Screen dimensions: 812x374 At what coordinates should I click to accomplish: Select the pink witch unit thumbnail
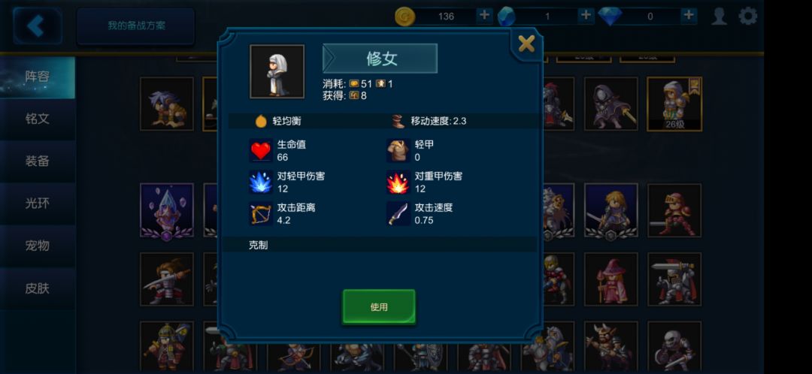[611, 279]
